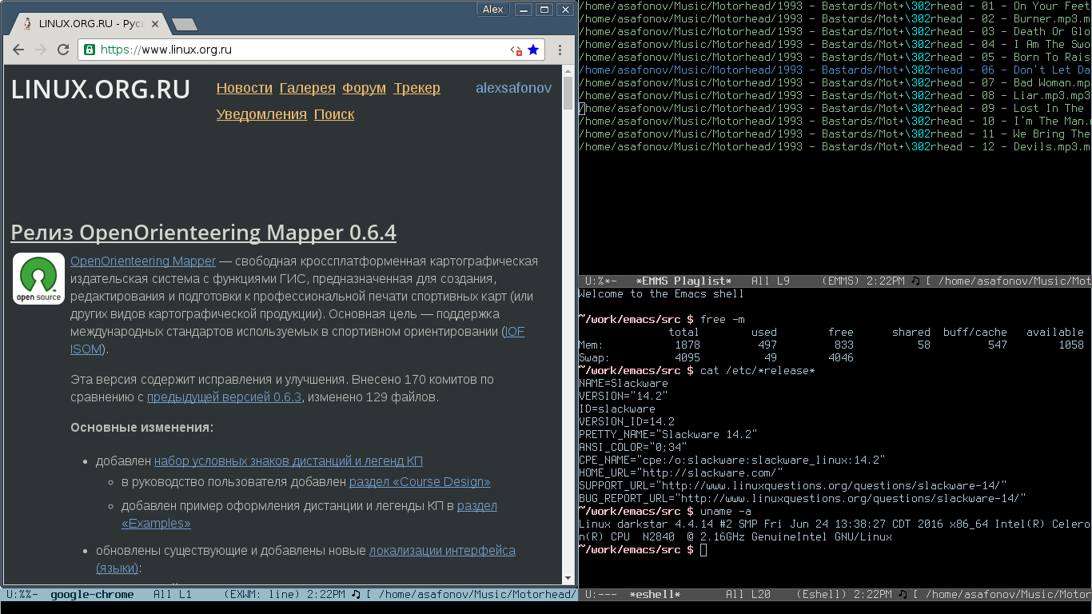Click the Alex profile button
1092x614 pixels.
pyautogui.click(x=492, y=10)
